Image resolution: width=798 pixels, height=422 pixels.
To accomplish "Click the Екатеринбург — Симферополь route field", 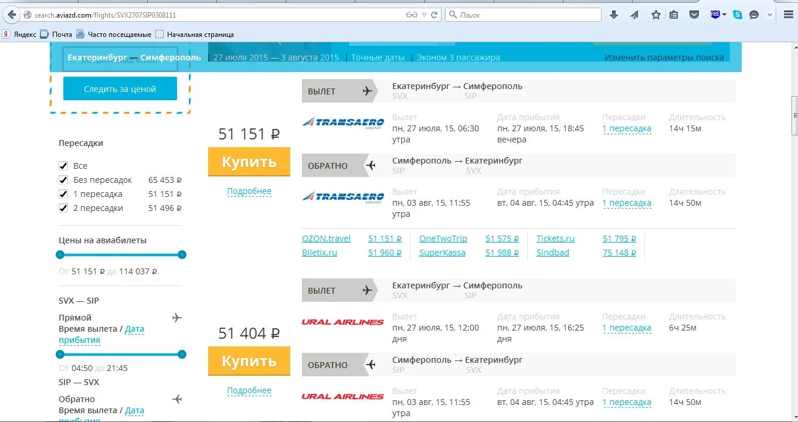I will (x=134, y=57).
